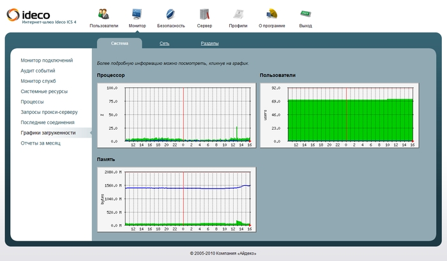Go to Аудит событий

coord(38,71)
